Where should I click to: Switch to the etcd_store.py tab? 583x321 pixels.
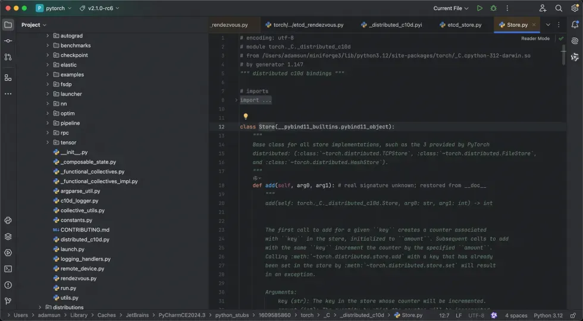[x=460, y=25]
